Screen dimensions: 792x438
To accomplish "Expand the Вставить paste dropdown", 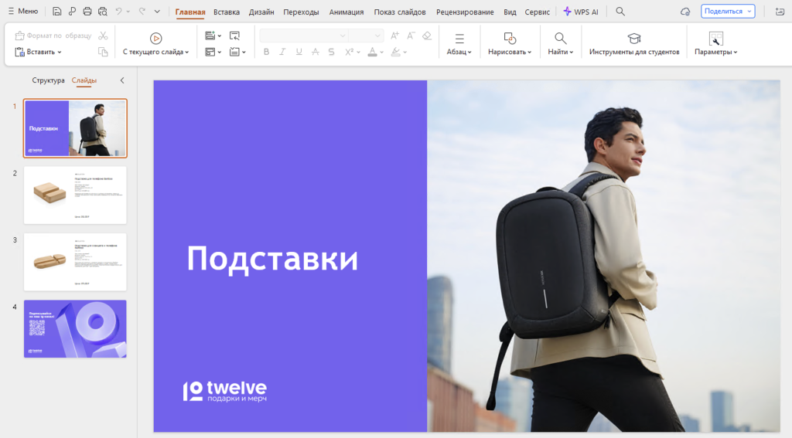I will click(59, 52).
